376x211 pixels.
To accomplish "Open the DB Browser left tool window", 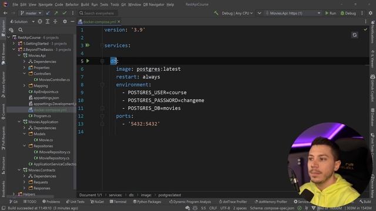I will [3, 54].
